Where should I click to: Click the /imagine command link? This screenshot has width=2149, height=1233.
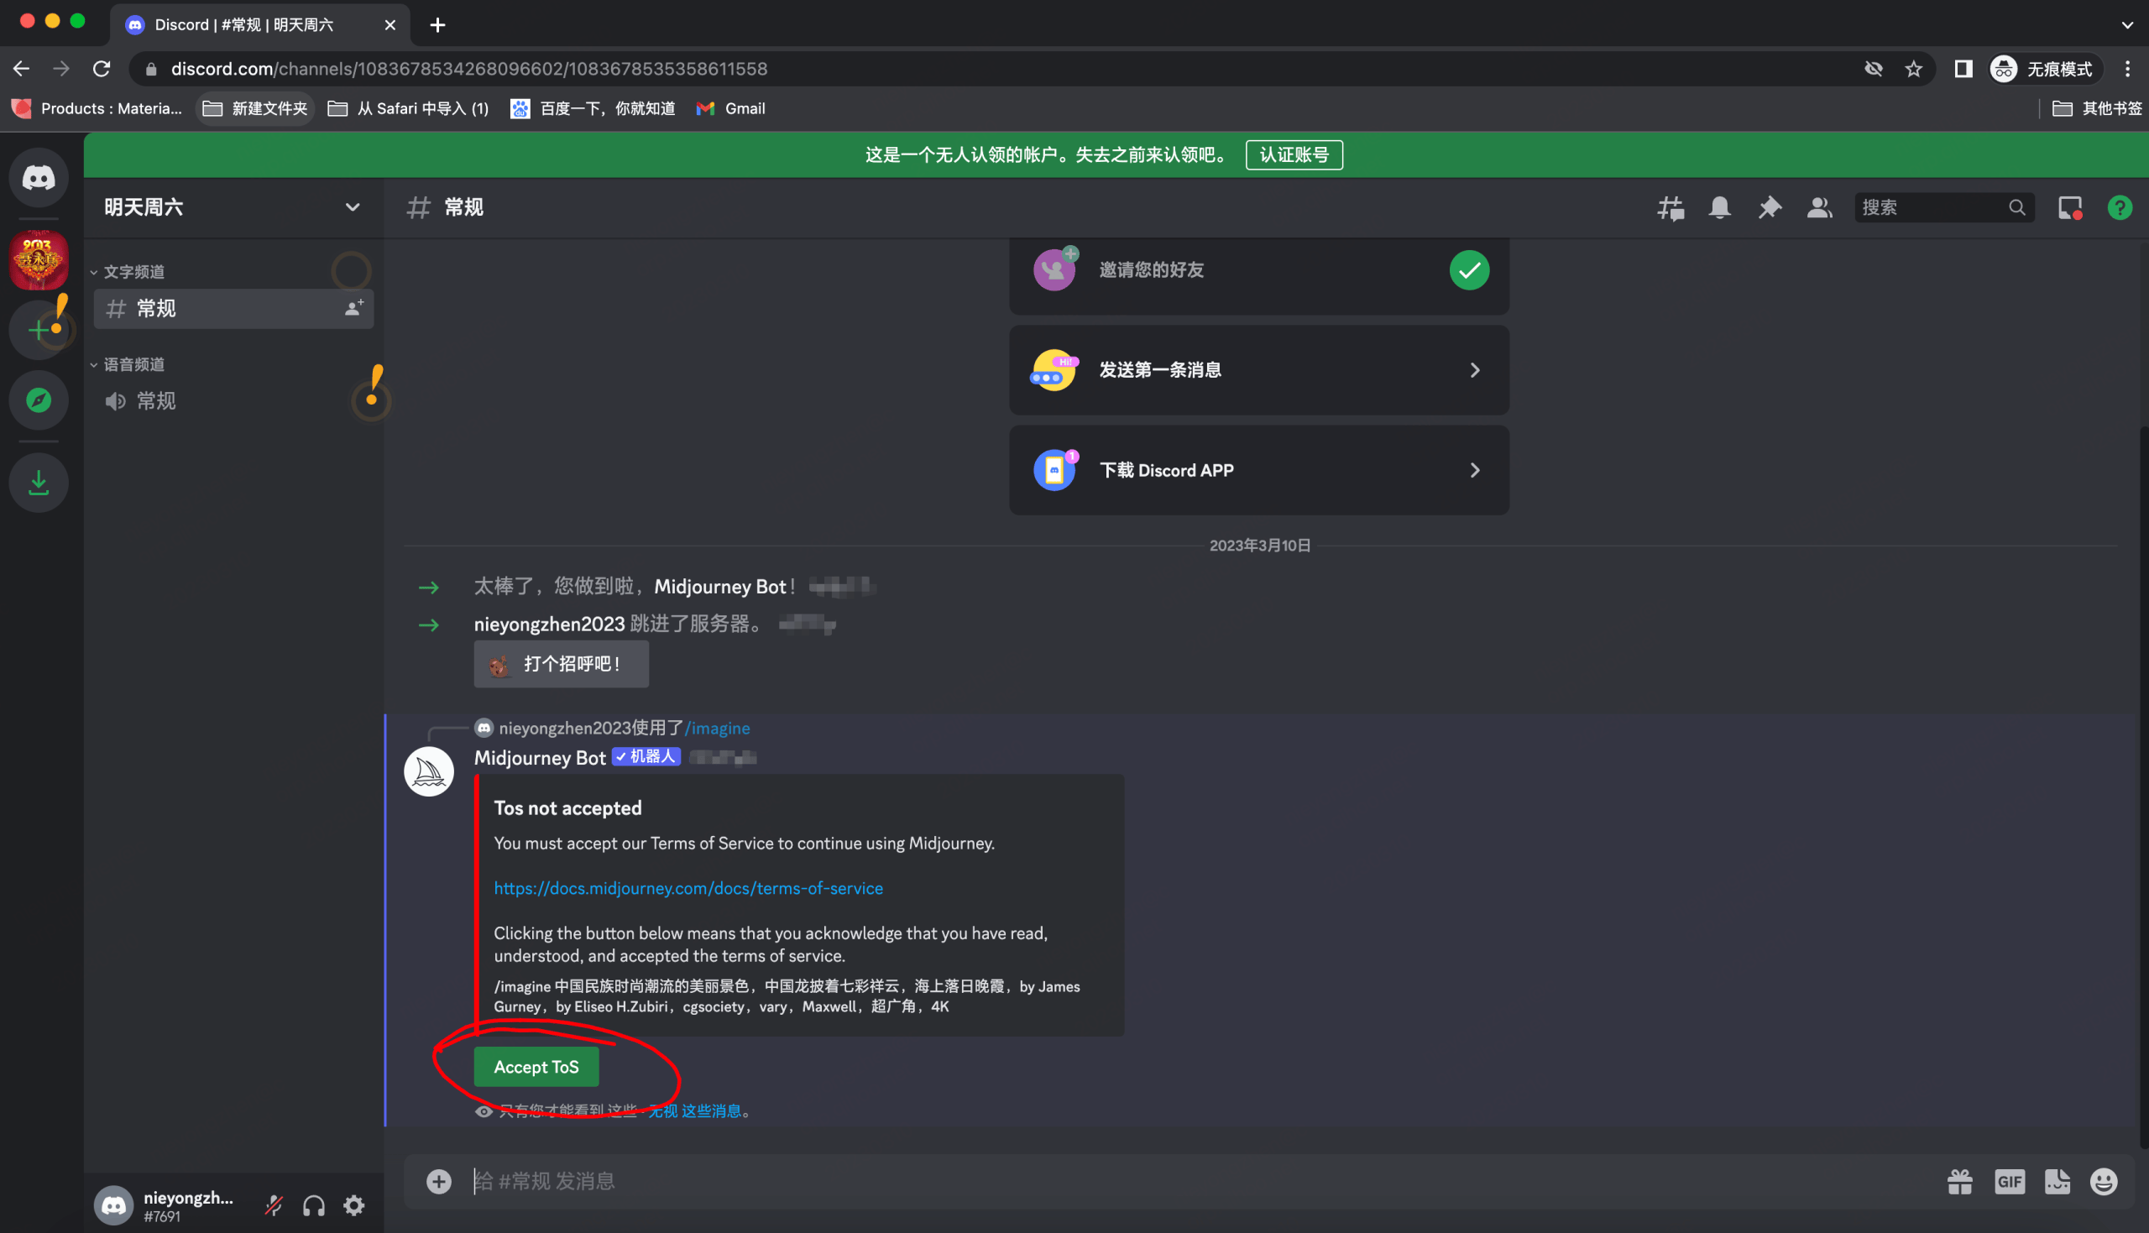[717, 729]
